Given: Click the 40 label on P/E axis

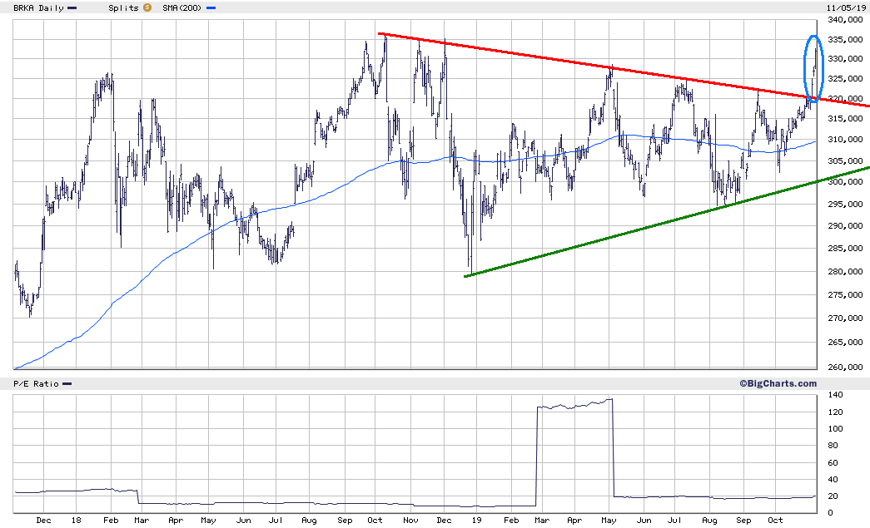Looking at the screenshot, I should tap(833, 480).
